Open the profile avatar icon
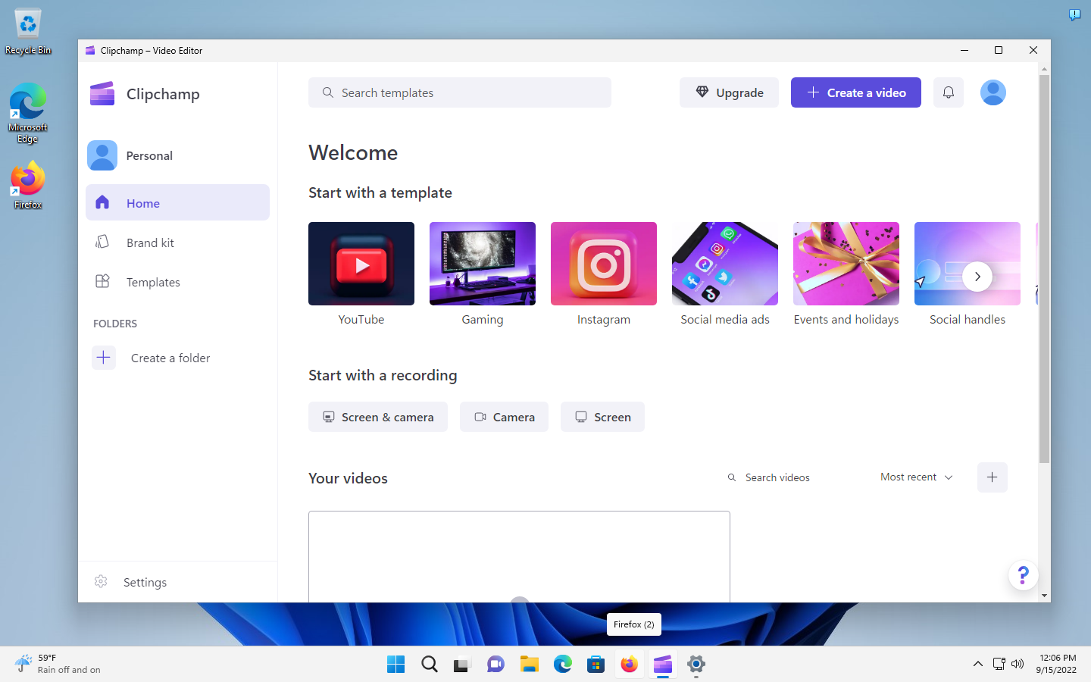The height and width of the screenshot is (682, 1091). (x=993, y=92)
